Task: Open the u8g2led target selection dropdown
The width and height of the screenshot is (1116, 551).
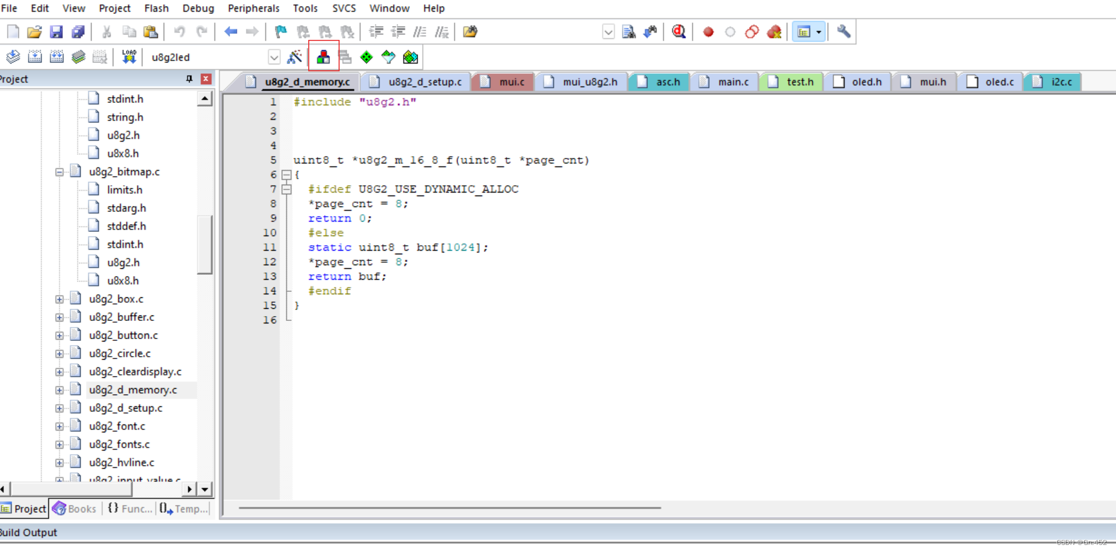Action: tap(274, 58)
